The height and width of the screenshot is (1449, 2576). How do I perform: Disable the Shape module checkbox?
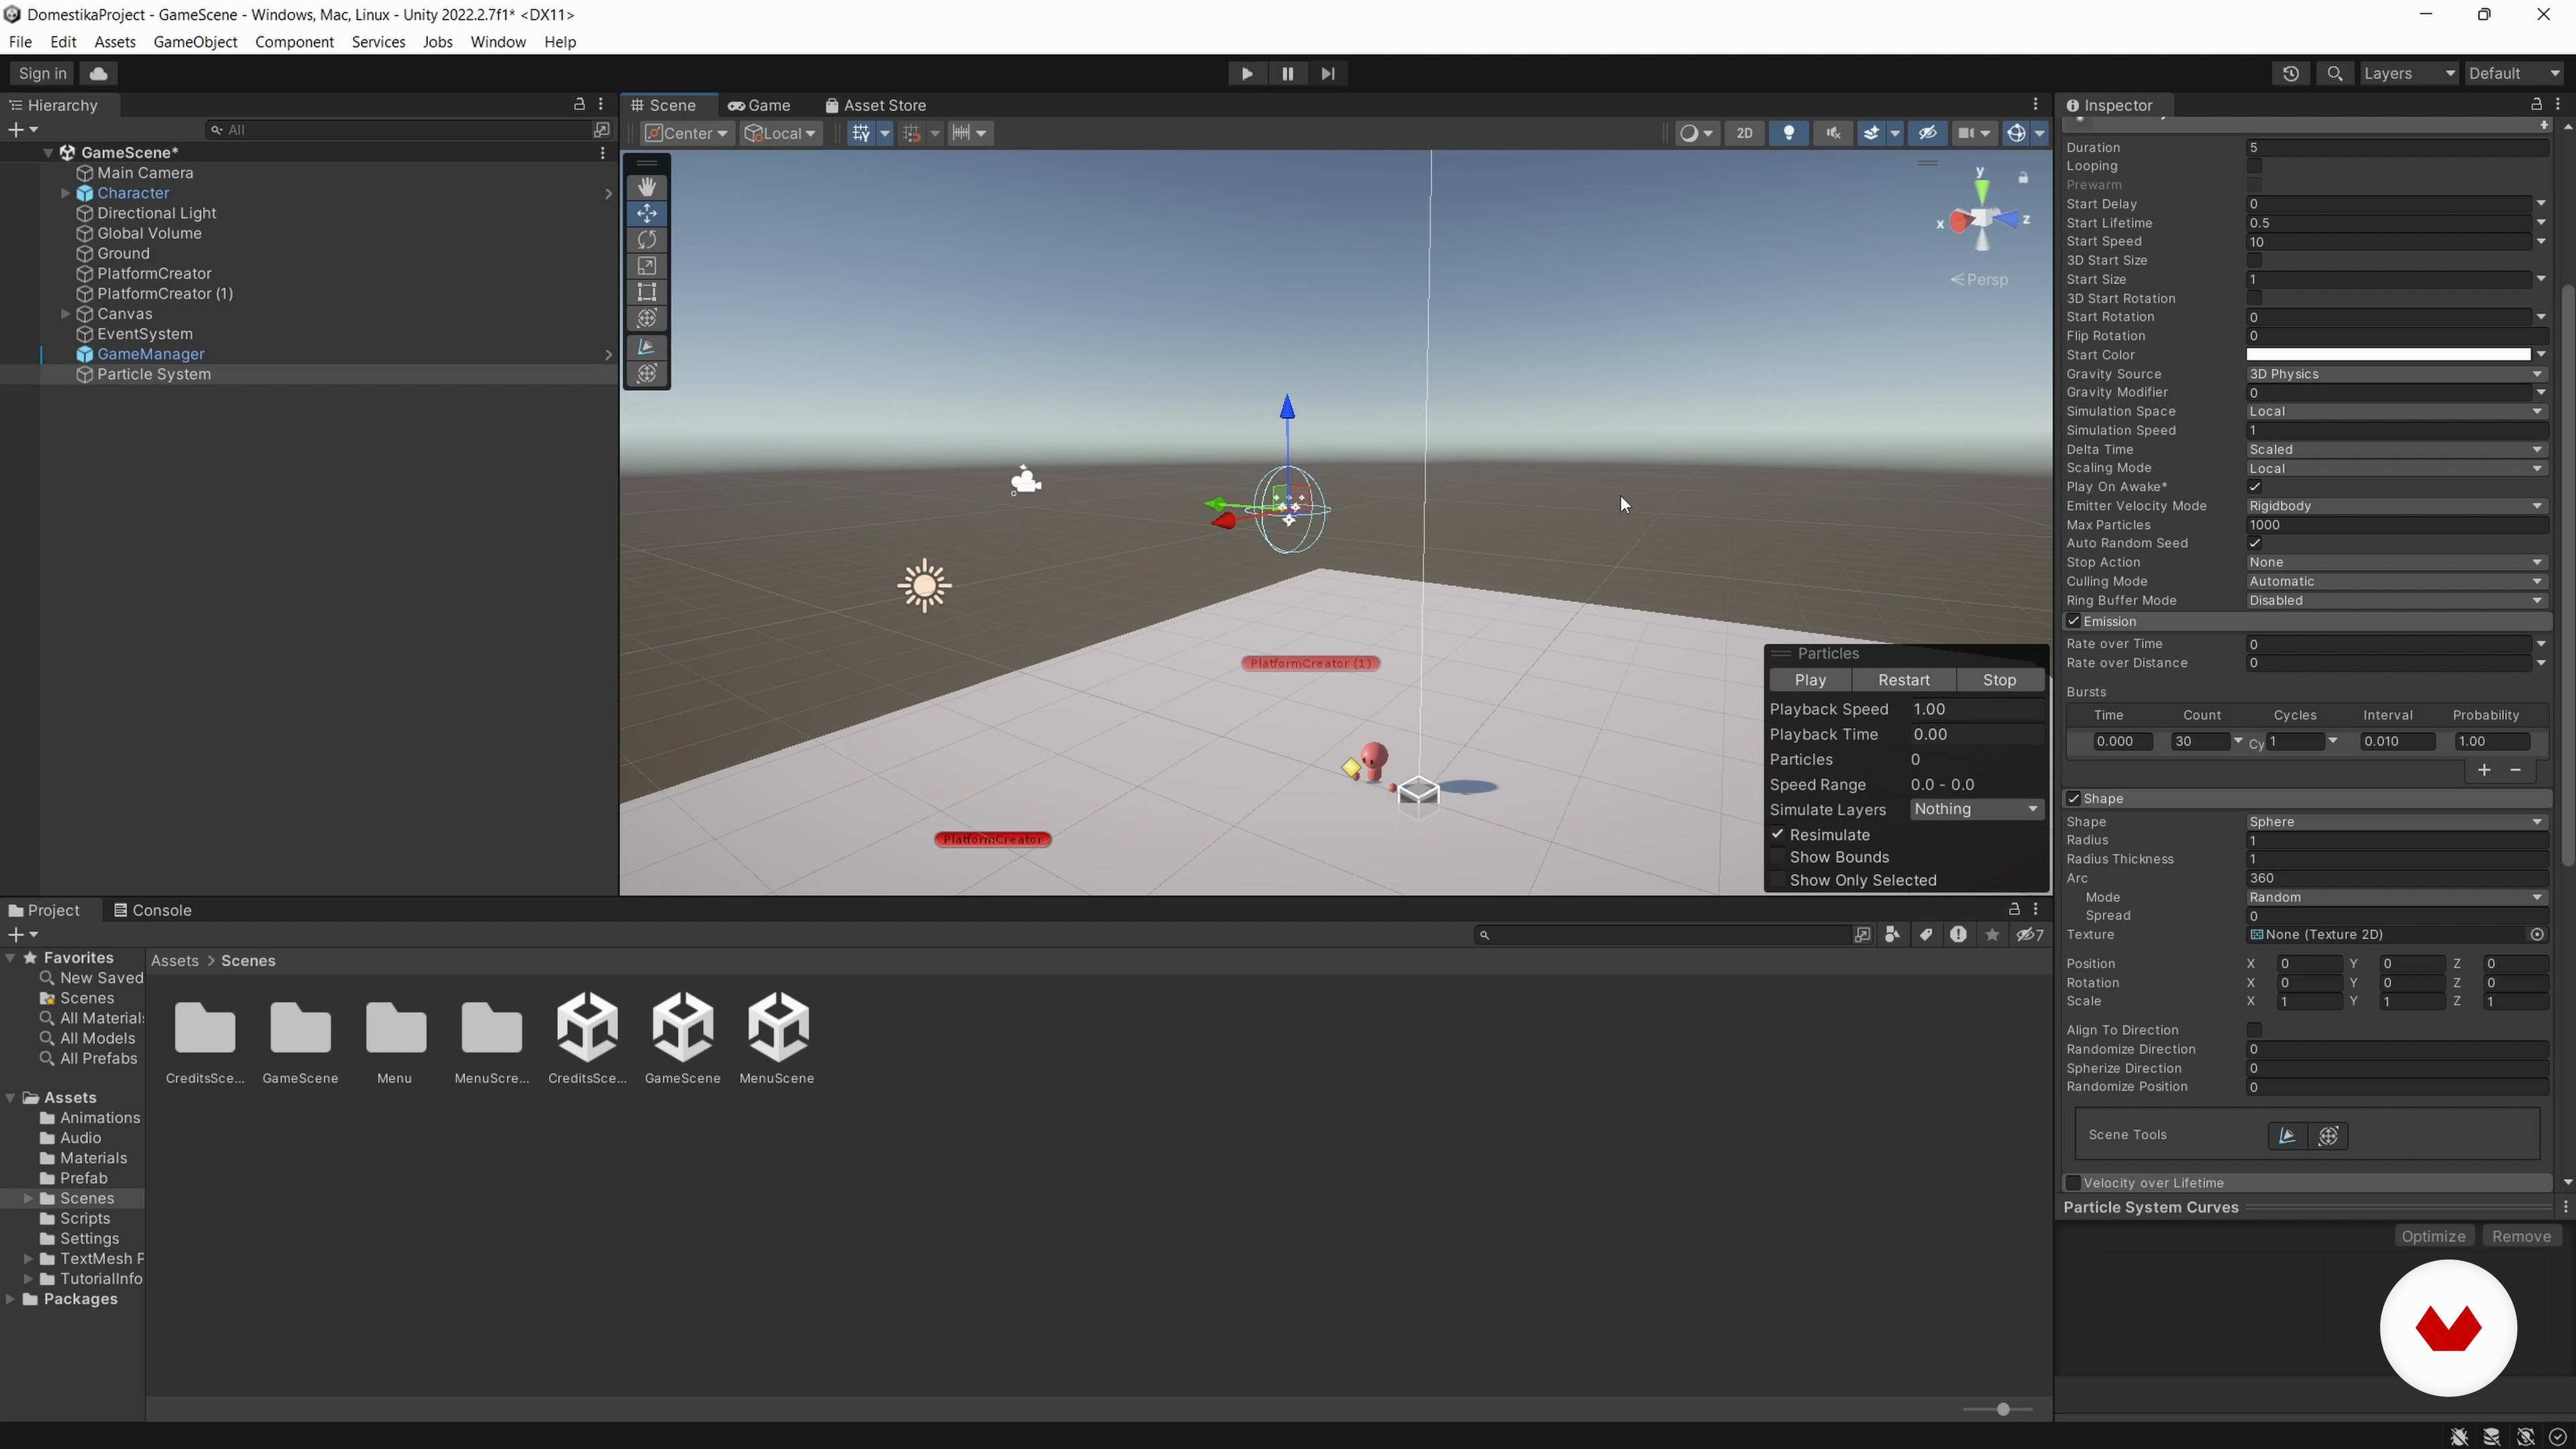point(2073,798)
